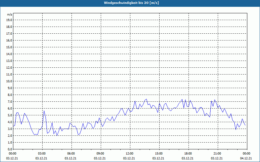The width and height of the screenshot is (260, 162).
Task: Click the 0,0 y-axis label
Action: [x=10, y=149]
